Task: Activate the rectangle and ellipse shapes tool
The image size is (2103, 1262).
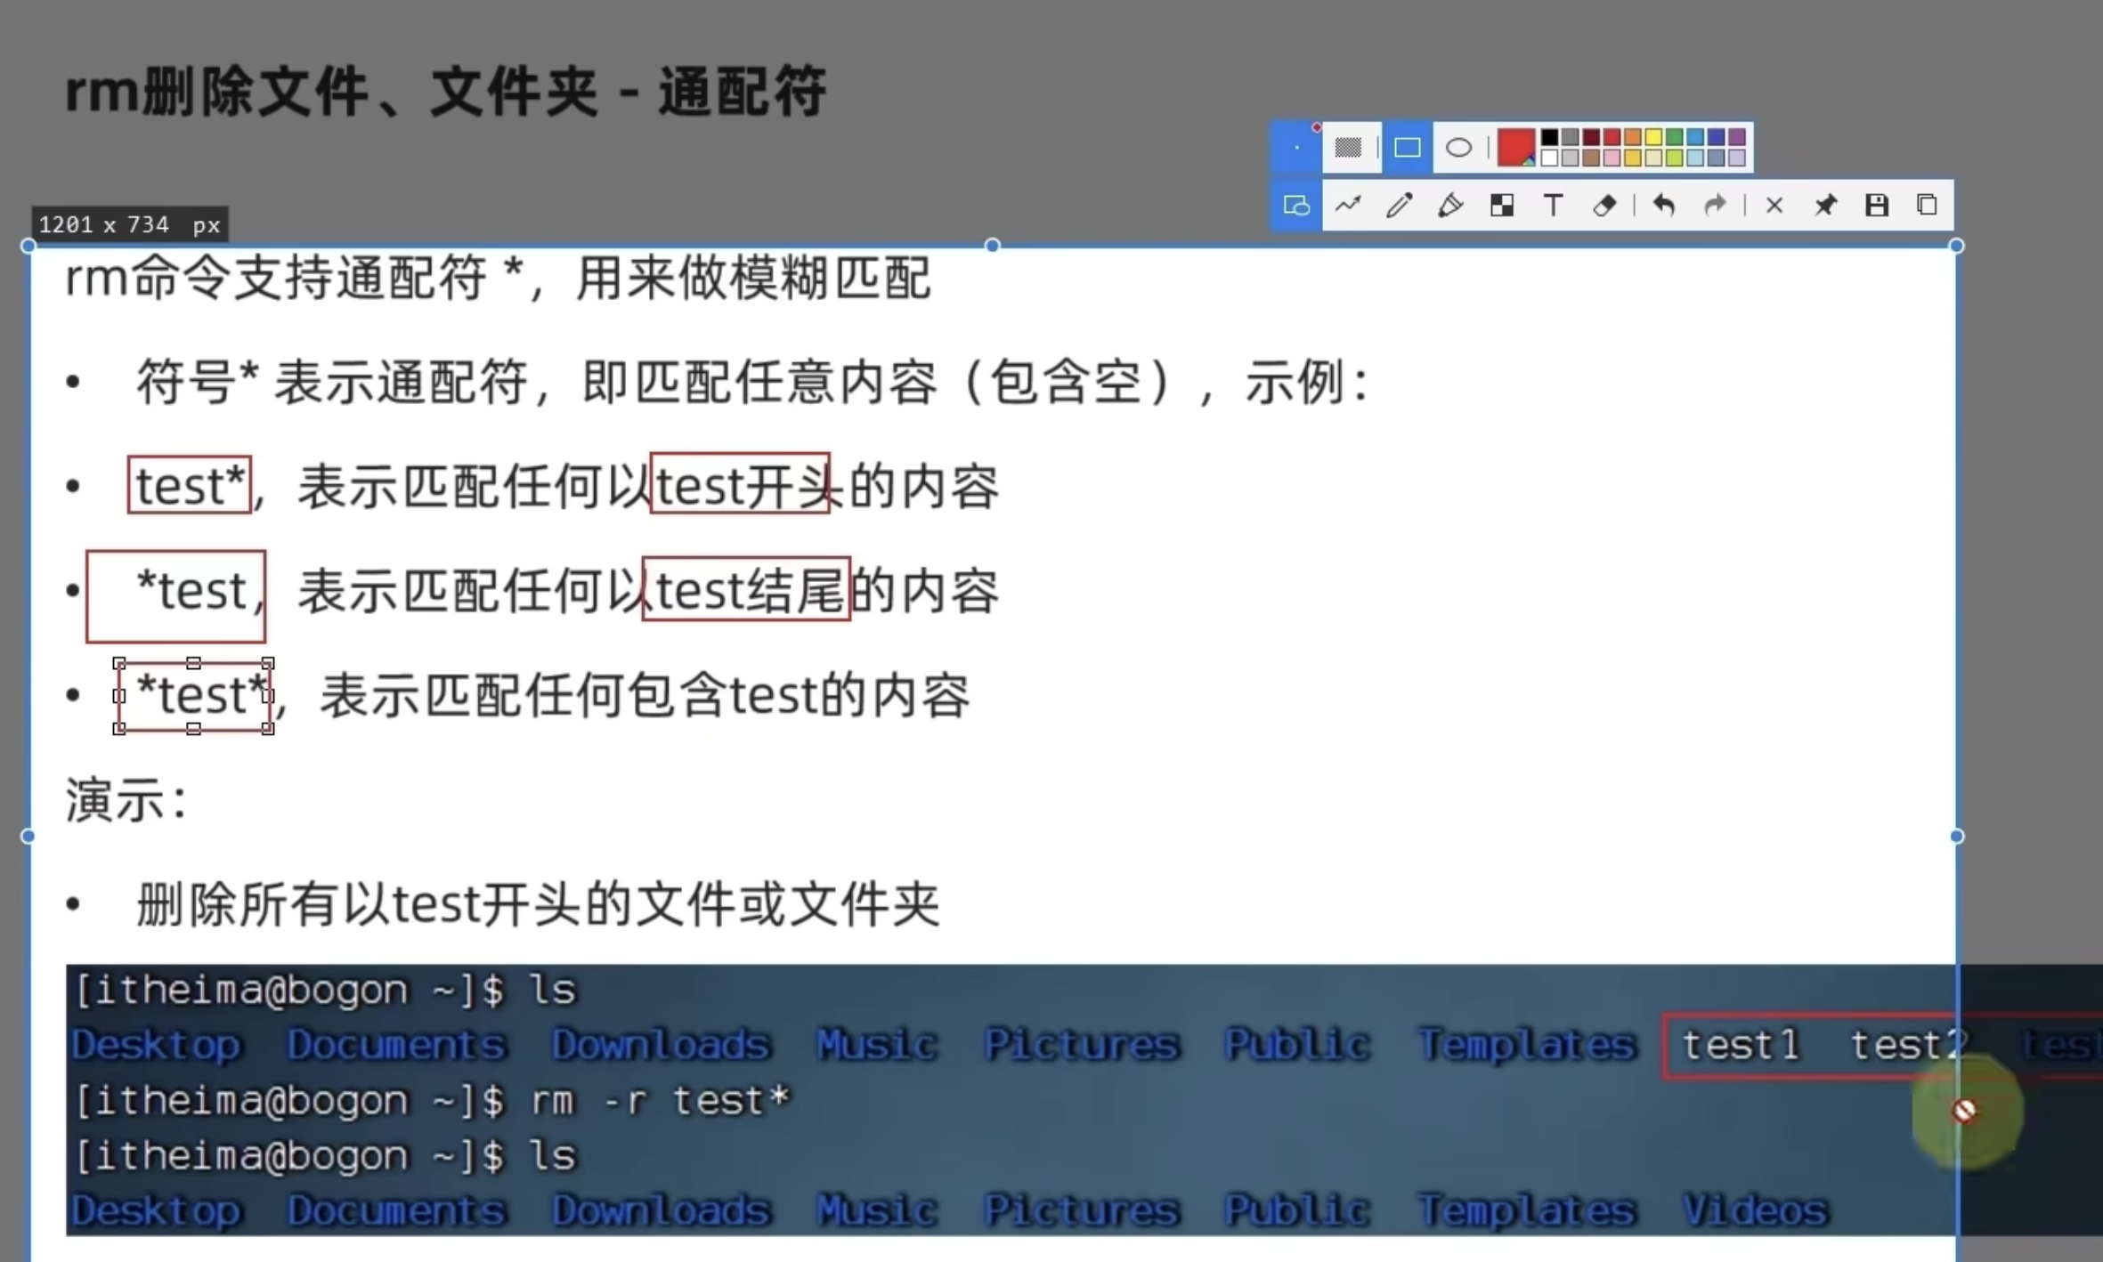Action: tap(1296, 205)
